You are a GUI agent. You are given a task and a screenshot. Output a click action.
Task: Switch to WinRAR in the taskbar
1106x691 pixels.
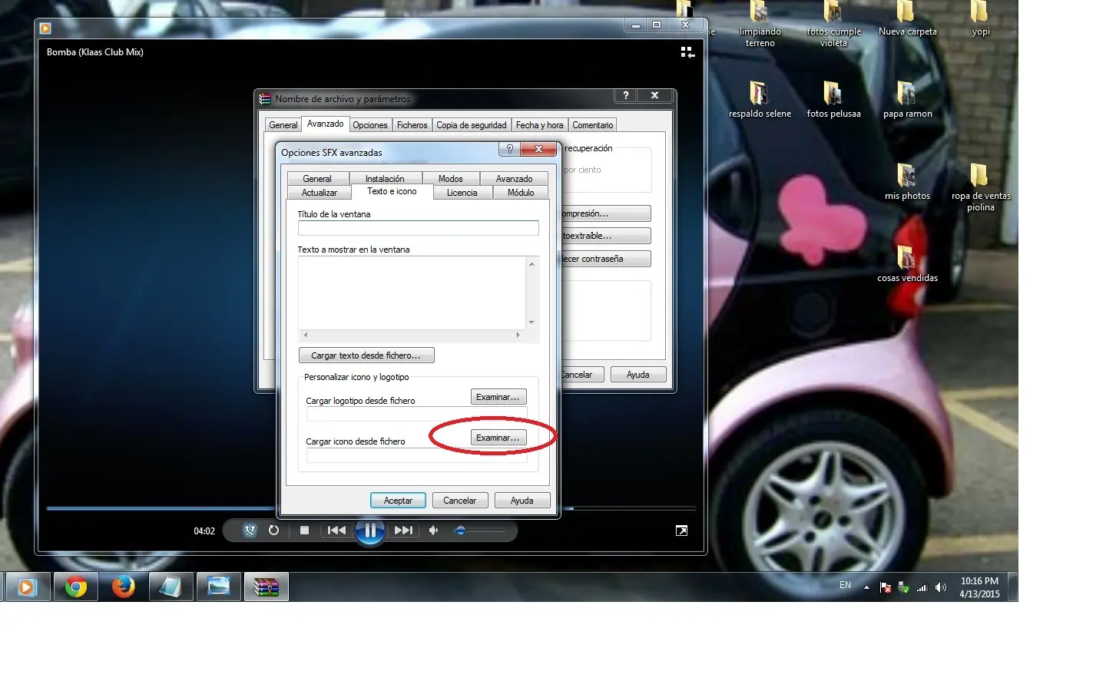coord(267,587)
